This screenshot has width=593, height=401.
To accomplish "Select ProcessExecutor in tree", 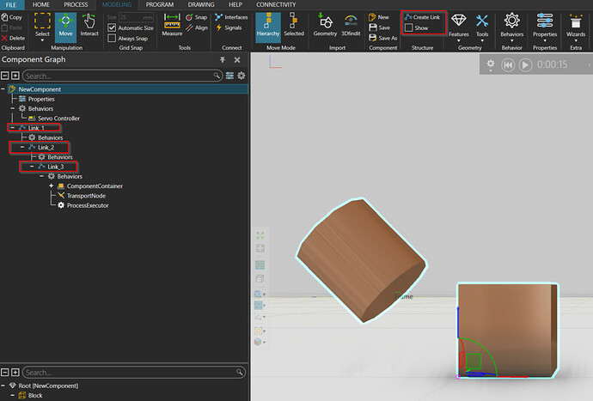I will coord(83,205).
